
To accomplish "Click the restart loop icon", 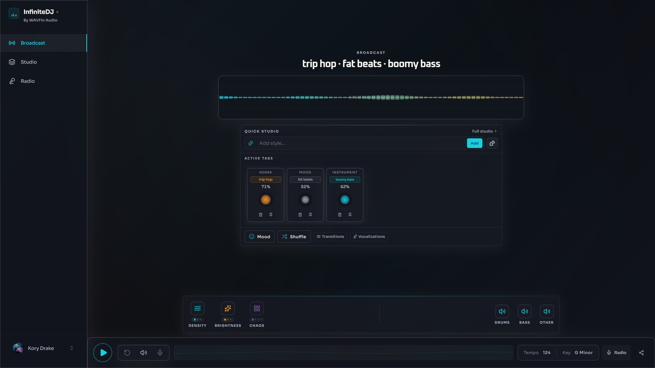I will coord(127,353).
